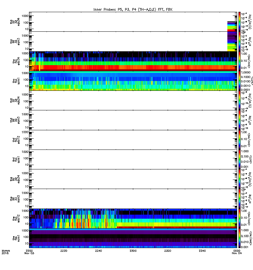Click the data block ending the tha fff edc34 panel
This screenshot has height=270, width=253.
pyautogui.click(x=232, y=26)
